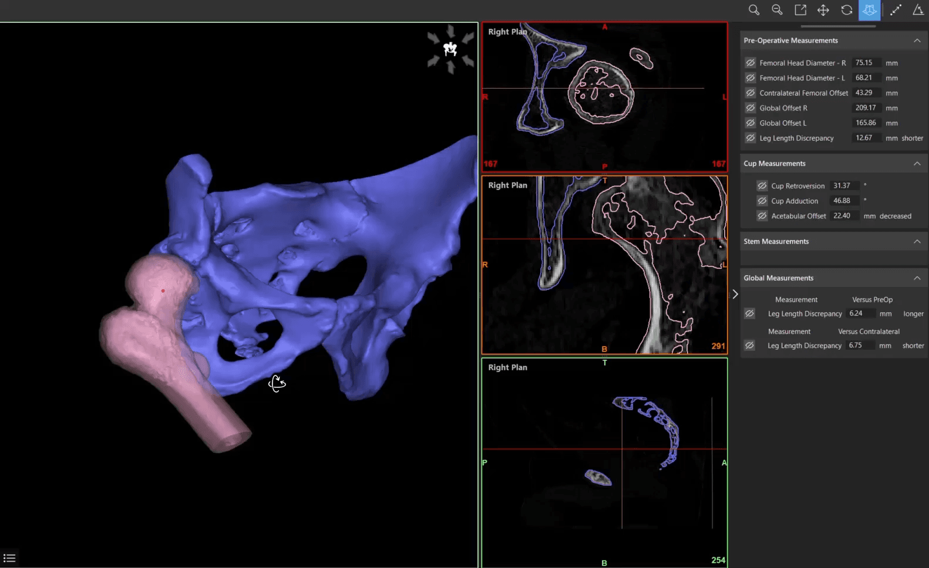
Task: Activate the rotate view tool
Action: click(x=847, y=10)
